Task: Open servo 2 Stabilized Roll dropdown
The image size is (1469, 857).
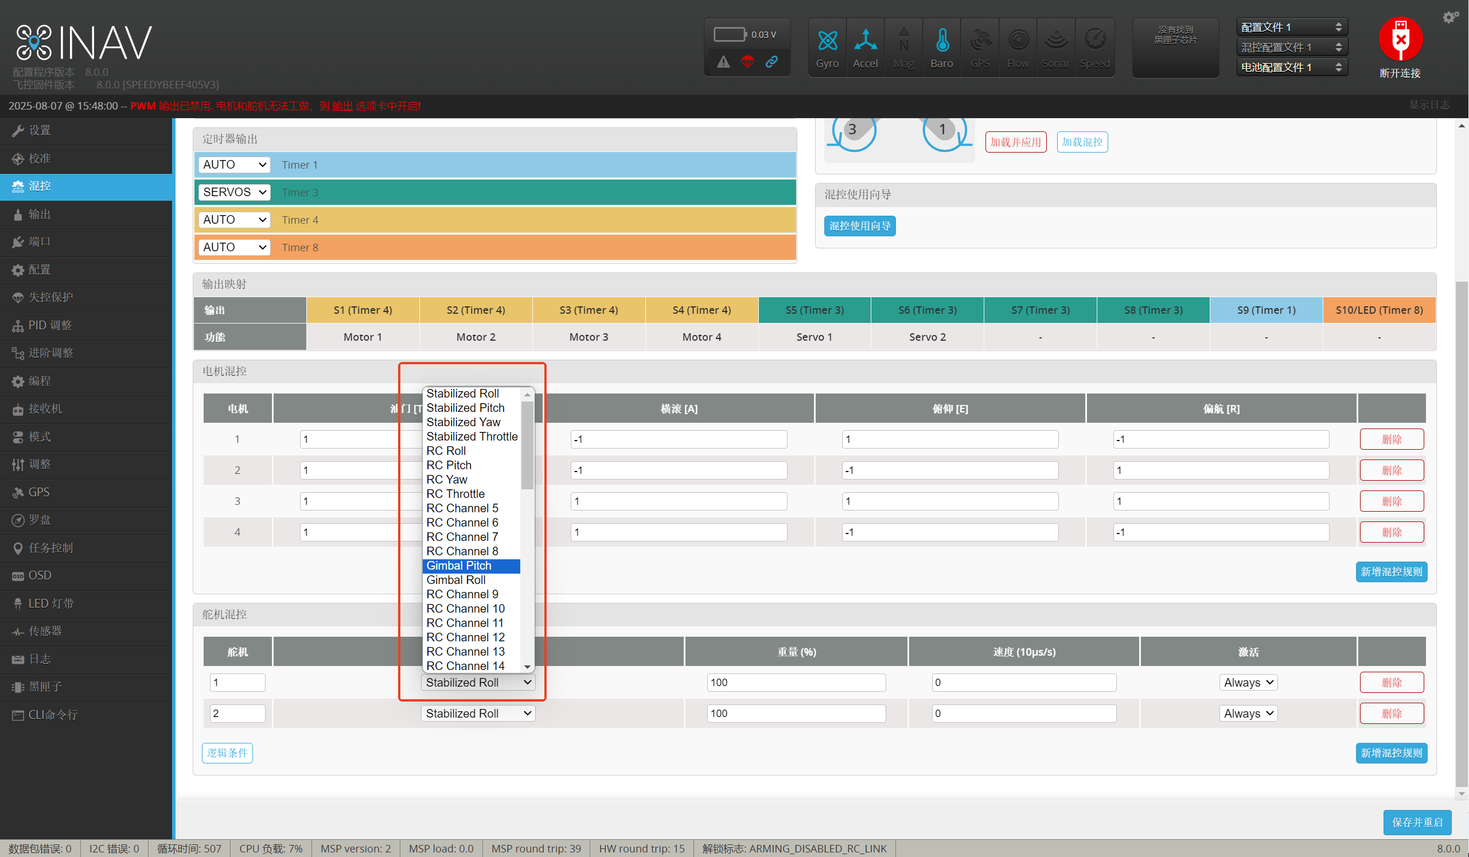Action: [x=478, y=714]
